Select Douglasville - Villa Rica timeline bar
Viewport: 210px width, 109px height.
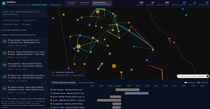pyautogui.click(x=117, y=104)
